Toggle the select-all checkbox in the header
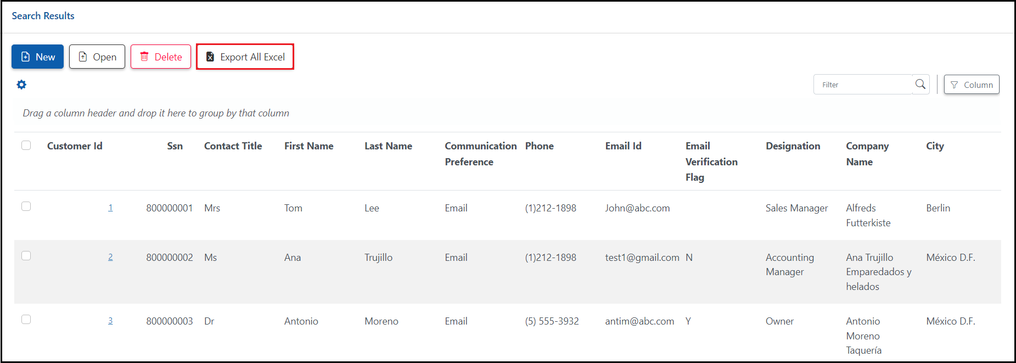1016x363 pixels. click(x=26, y=146)
